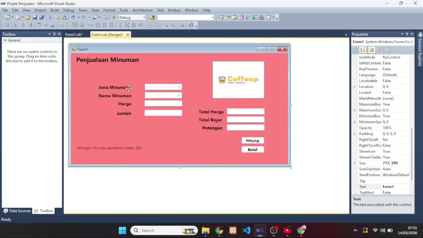Image resolution: width=423 pixels, height=238 pixels.
Task: Collapse the General toolbox group
Action: pos(5,40)
